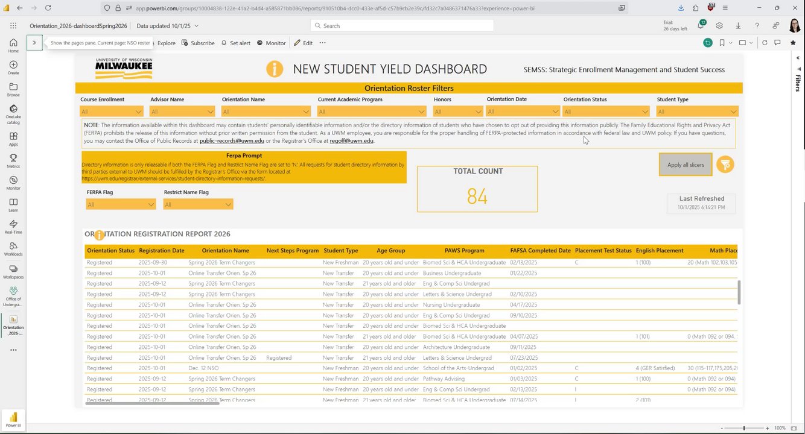
Task: Refresh visuals in report toolbar
Action: tap(765, 43)
